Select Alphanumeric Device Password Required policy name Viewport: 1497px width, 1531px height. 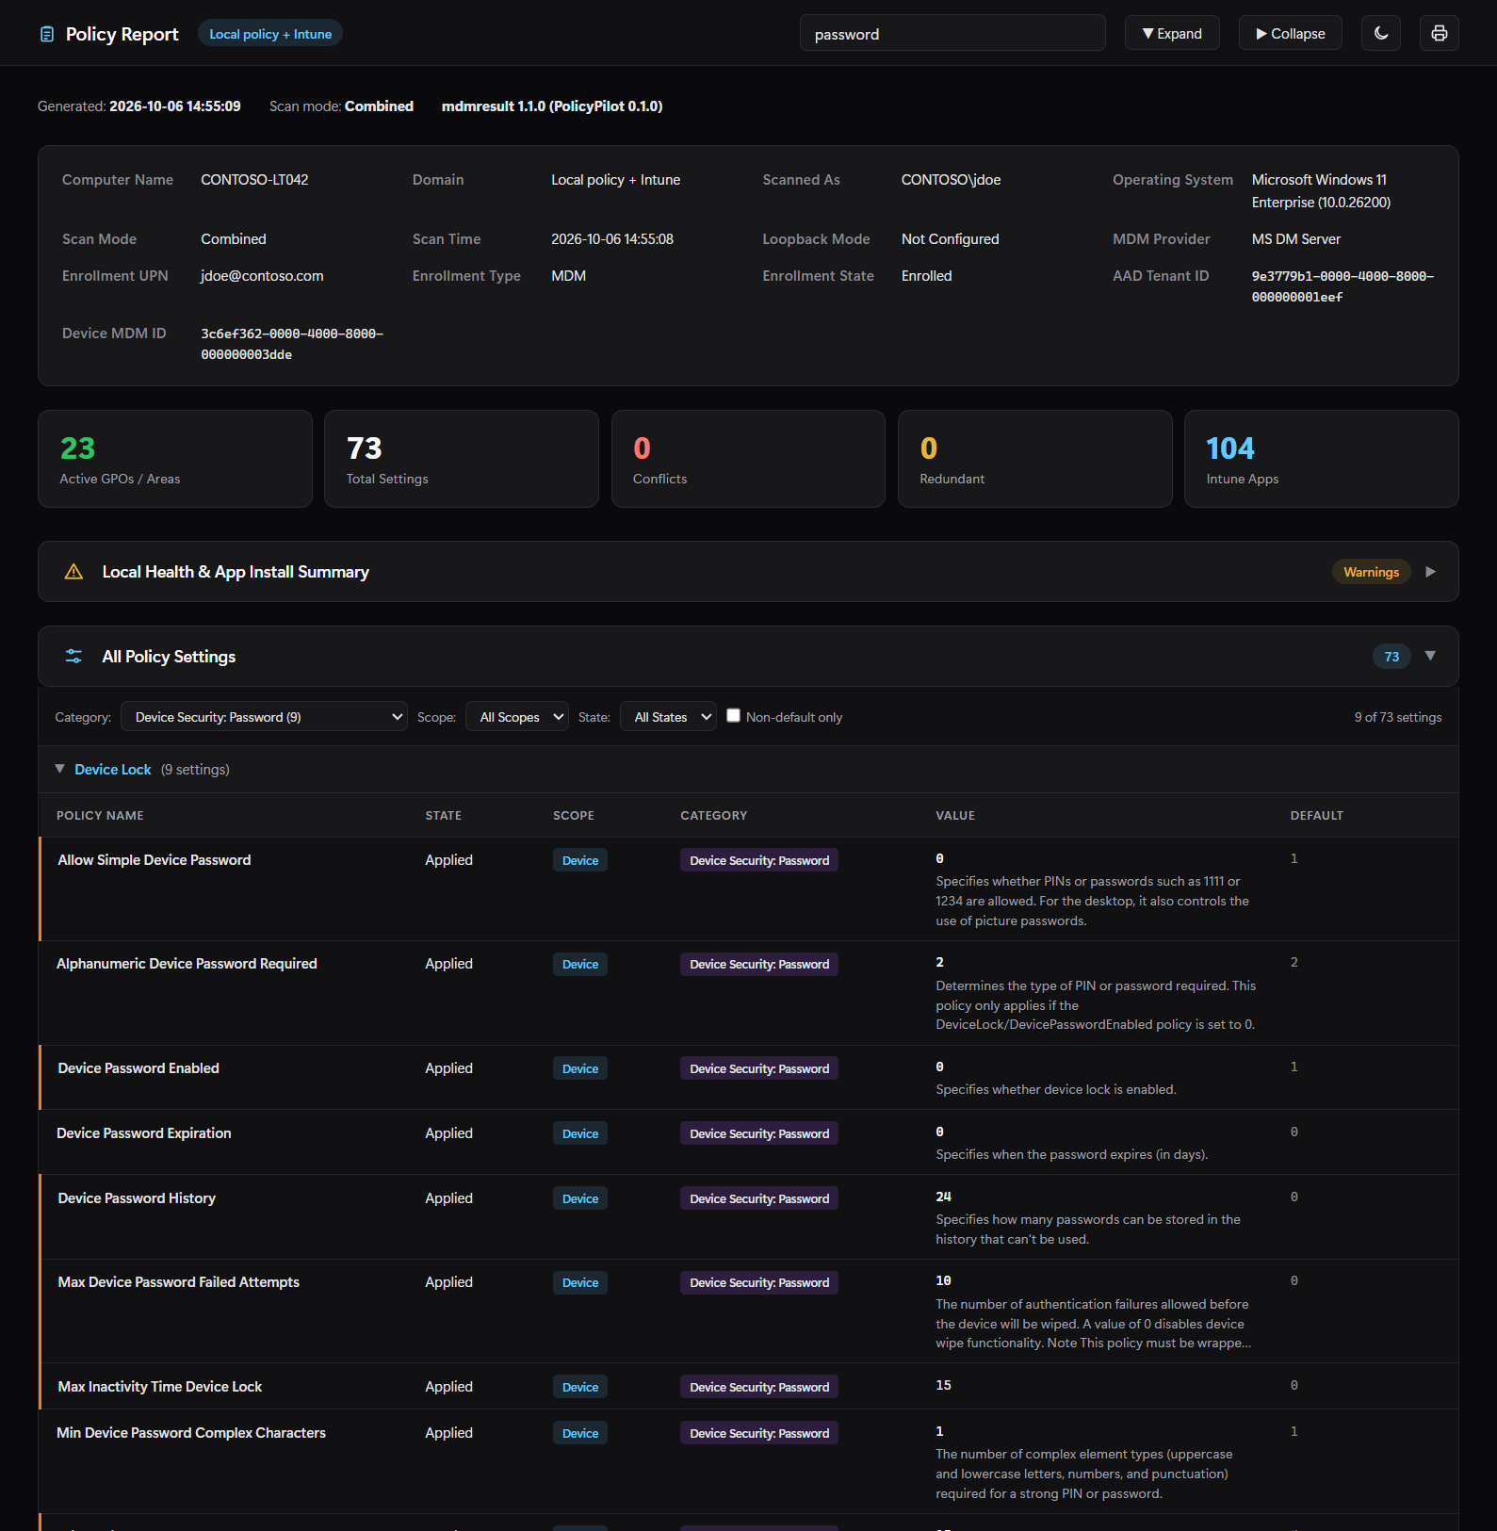[x=187, y=964]
